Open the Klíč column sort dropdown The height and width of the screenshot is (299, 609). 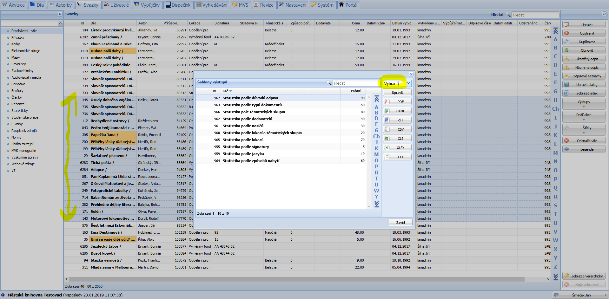(231, 91)
